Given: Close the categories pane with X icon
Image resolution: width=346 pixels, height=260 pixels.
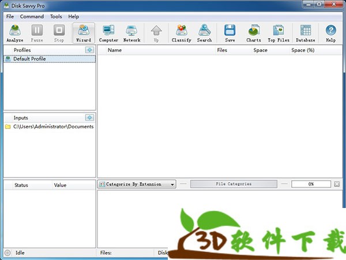Looking at the screenshot, I should point(337,184).
